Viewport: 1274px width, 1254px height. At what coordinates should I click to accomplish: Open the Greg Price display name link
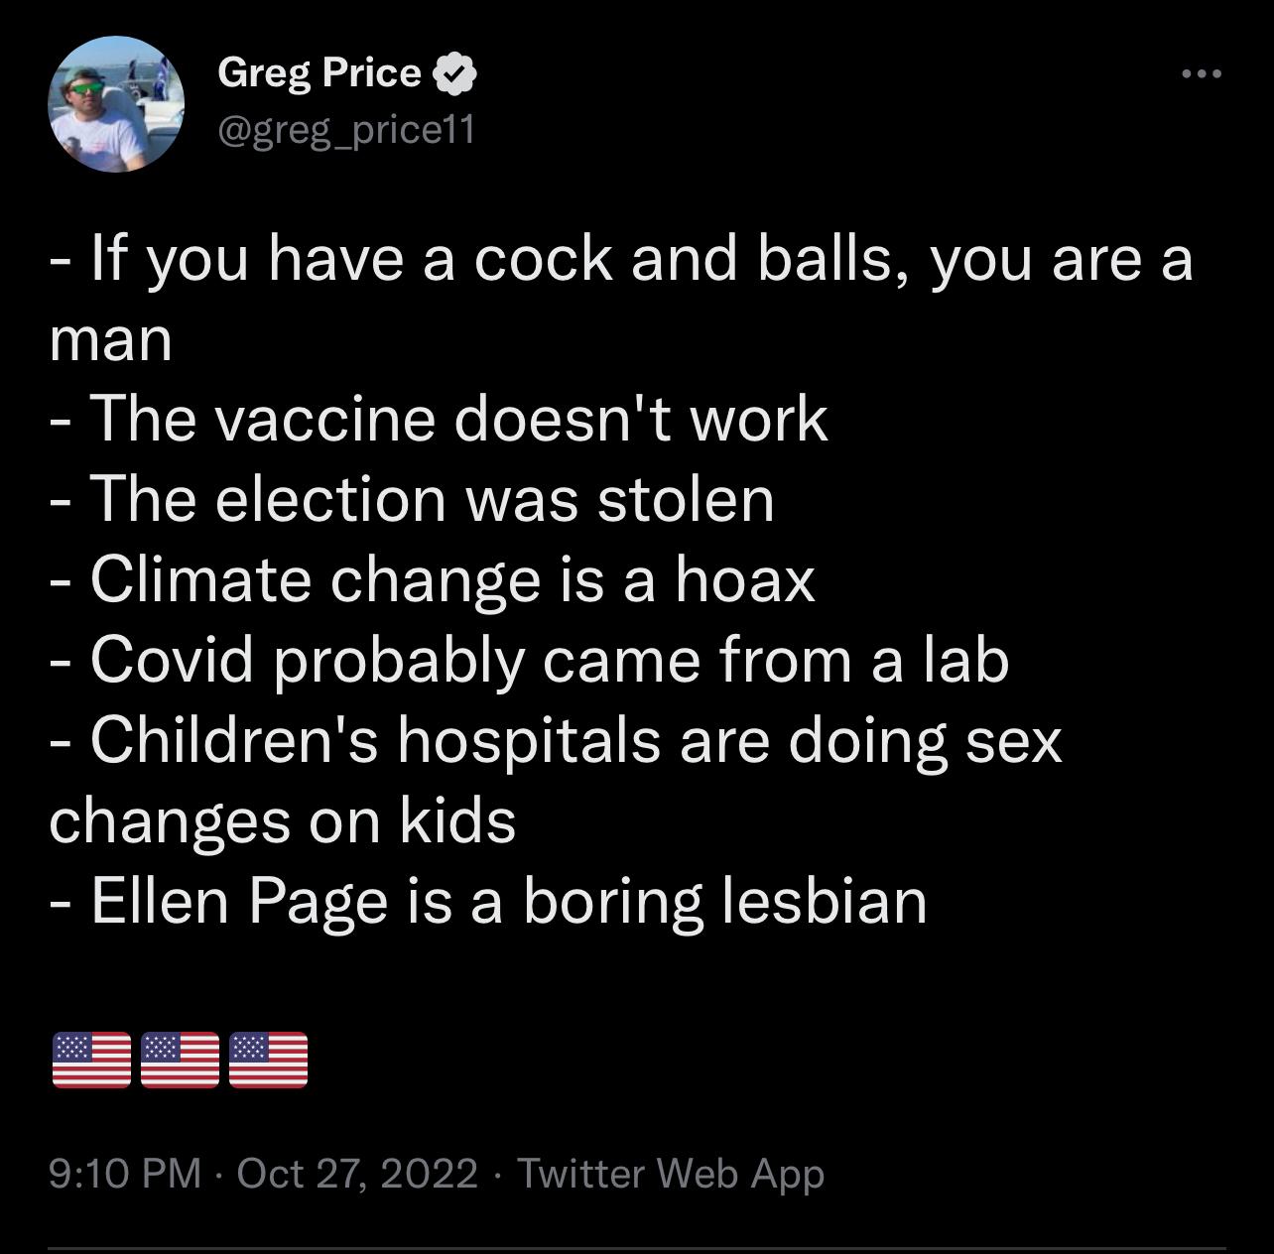(319, 73)
